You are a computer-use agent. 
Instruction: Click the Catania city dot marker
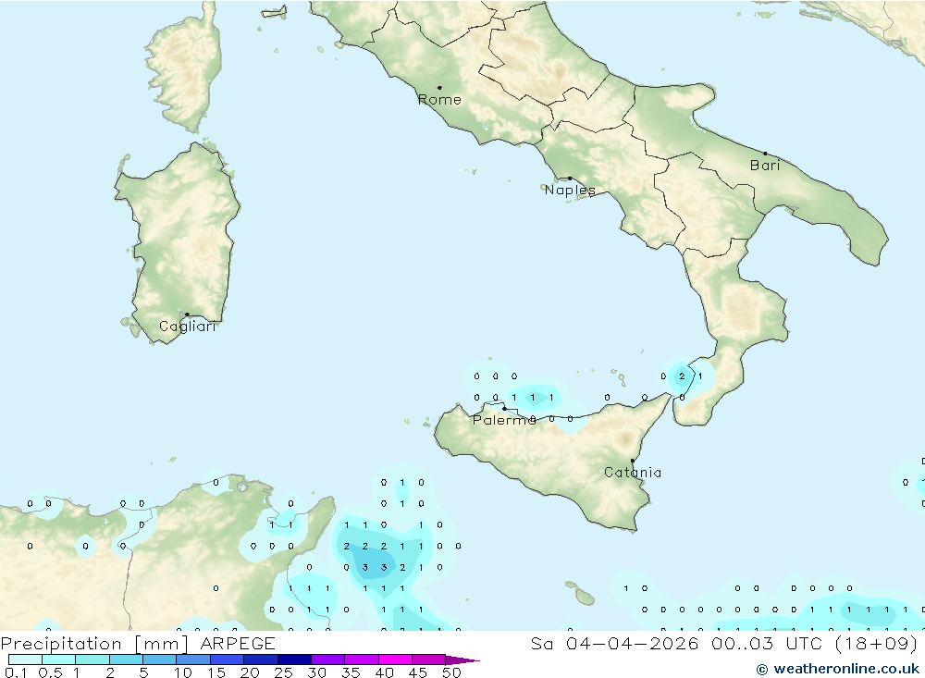click(633, 461)
